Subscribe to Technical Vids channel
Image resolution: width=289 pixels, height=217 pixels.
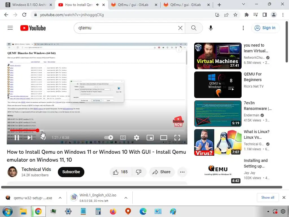71,172
